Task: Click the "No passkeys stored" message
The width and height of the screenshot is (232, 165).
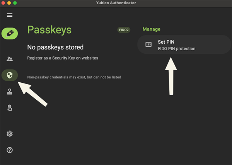Action: click(x=55, y=47)
